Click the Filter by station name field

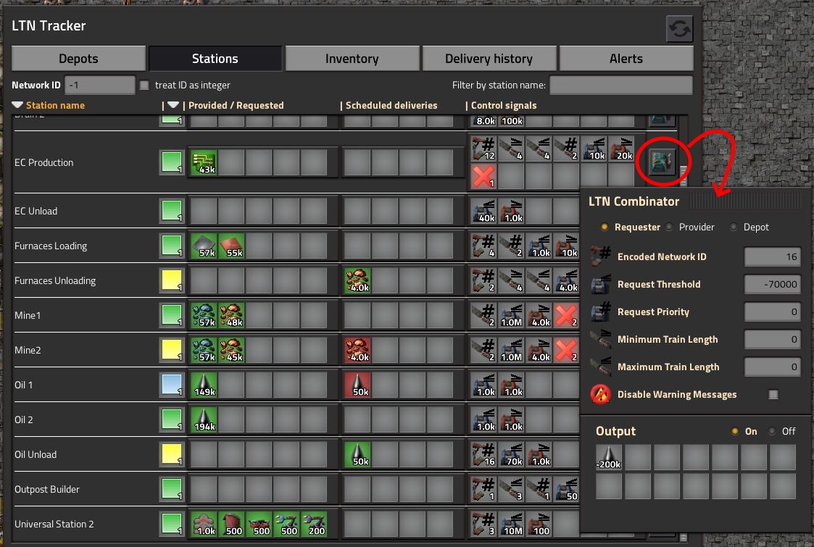point(620,85)
